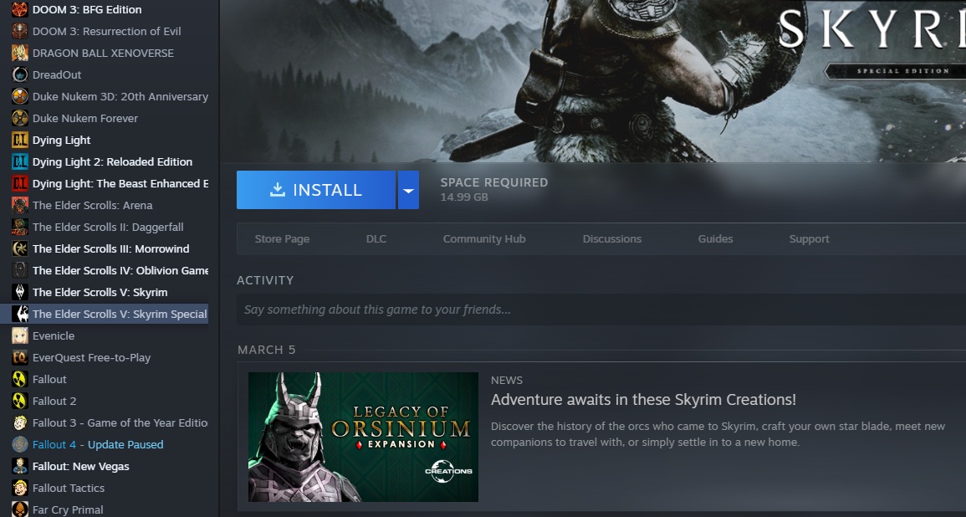Select 'The Elder Scrolls IV: Oblivion' entry

coord(120,270)
